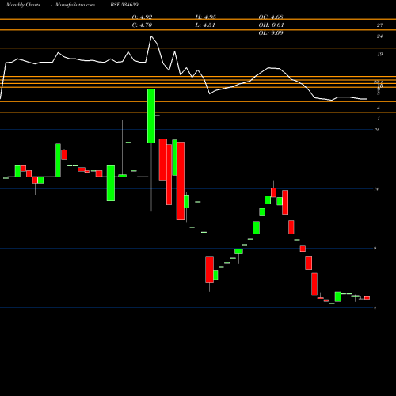This screenshot has width=396, height=396.
Task: Click the "L: 4.51" low value
Action: click(x=205, y=25)
